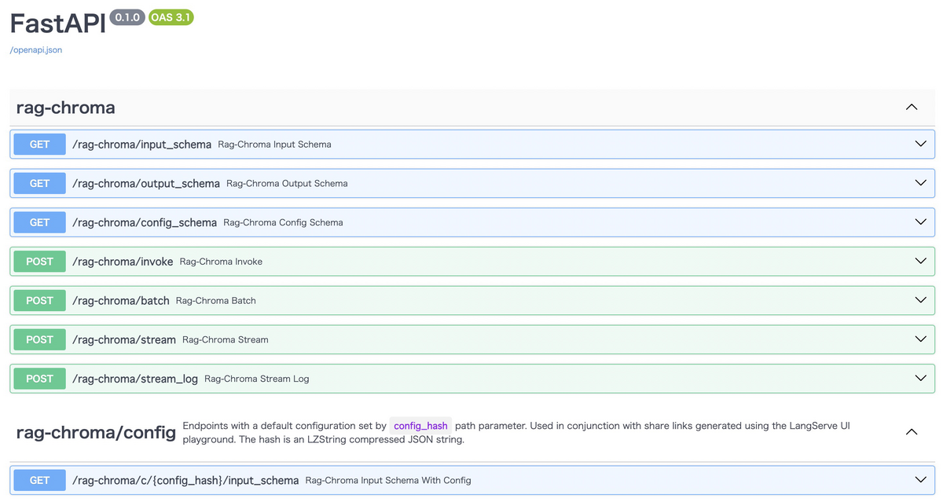This screenshot has height=502, width=943.
Task: Click GET badge for /rag-chroma/c/{config_hash}/input_schema
Action: (40, 480)
